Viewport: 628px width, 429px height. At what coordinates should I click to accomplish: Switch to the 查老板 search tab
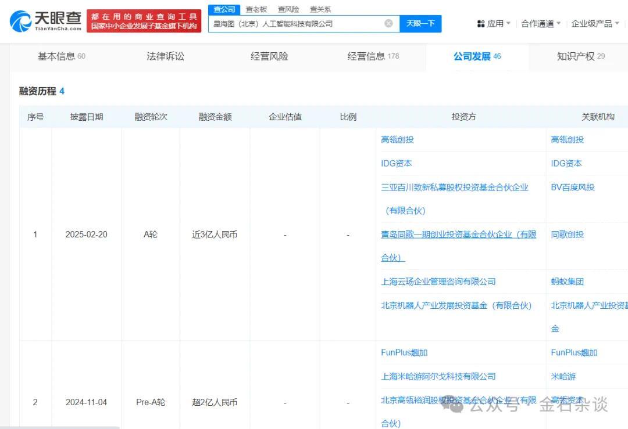(x=256, y=9)
